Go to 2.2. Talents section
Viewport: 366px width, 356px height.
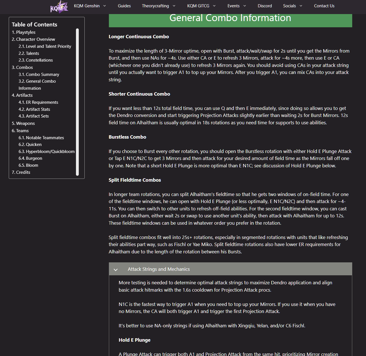point(29,53)
